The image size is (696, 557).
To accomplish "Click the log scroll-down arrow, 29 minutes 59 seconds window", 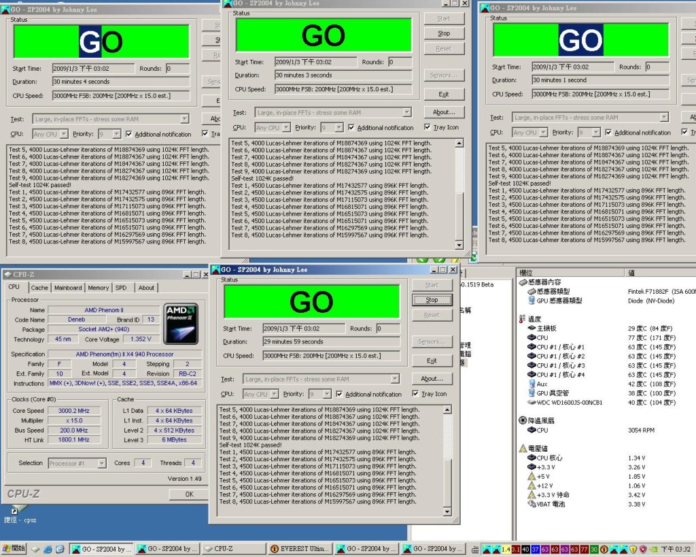I will pyautogui.click(x=447, y=511).
